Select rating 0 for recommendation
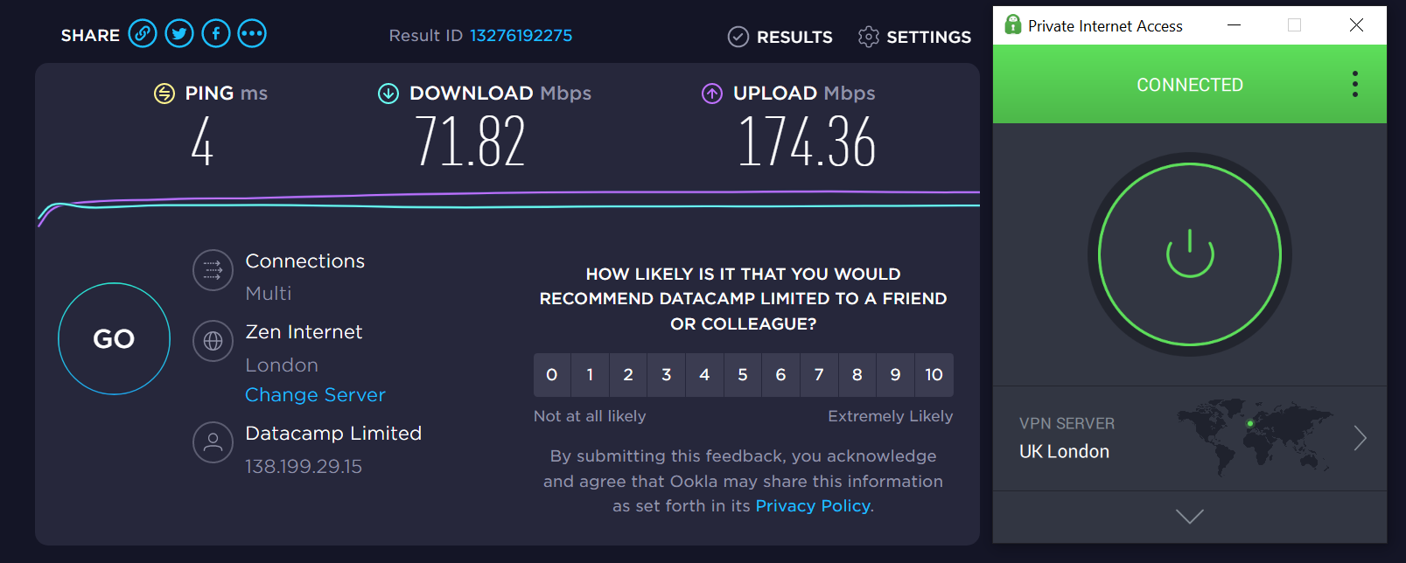 pos(552,375)
